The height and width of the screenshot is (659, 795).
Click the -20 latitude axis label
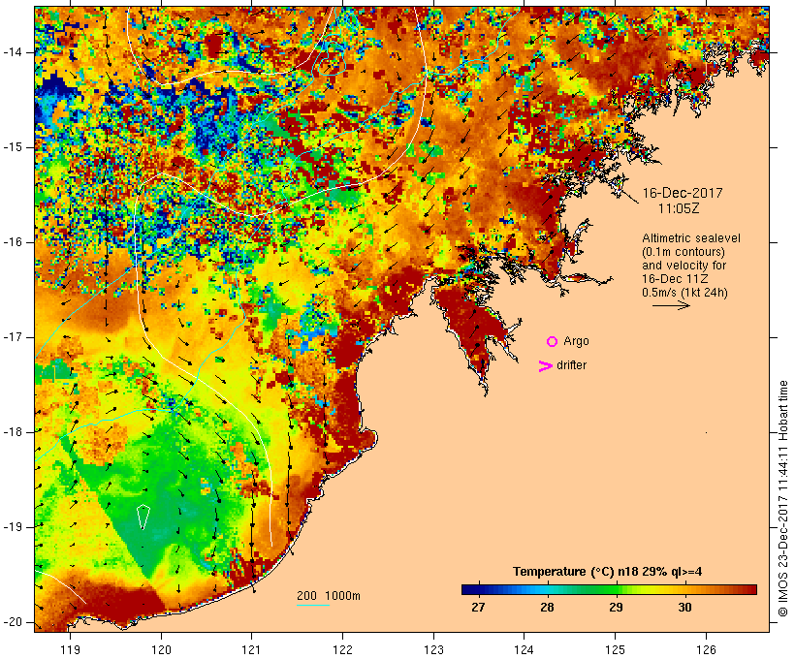13,622
